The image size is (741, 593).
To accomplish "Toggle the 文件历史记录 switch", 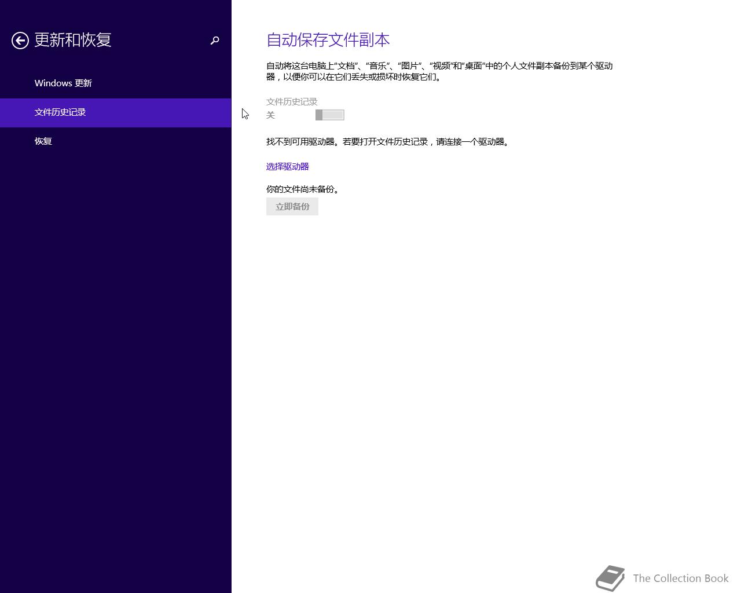I will (330, 115).
